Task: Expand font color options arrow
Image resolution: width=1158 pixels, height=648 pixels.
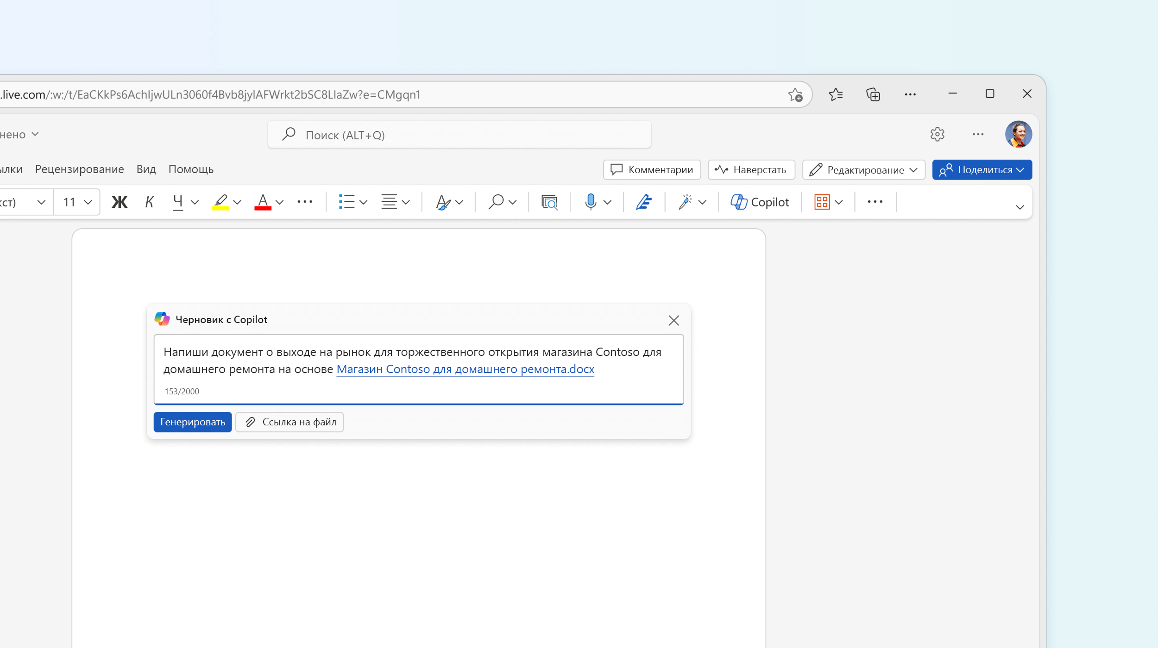Action: 279,202
